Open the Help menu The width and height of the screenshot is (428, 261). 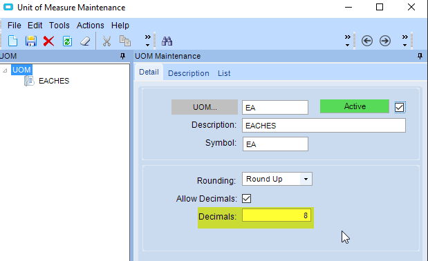pos(120,26)
